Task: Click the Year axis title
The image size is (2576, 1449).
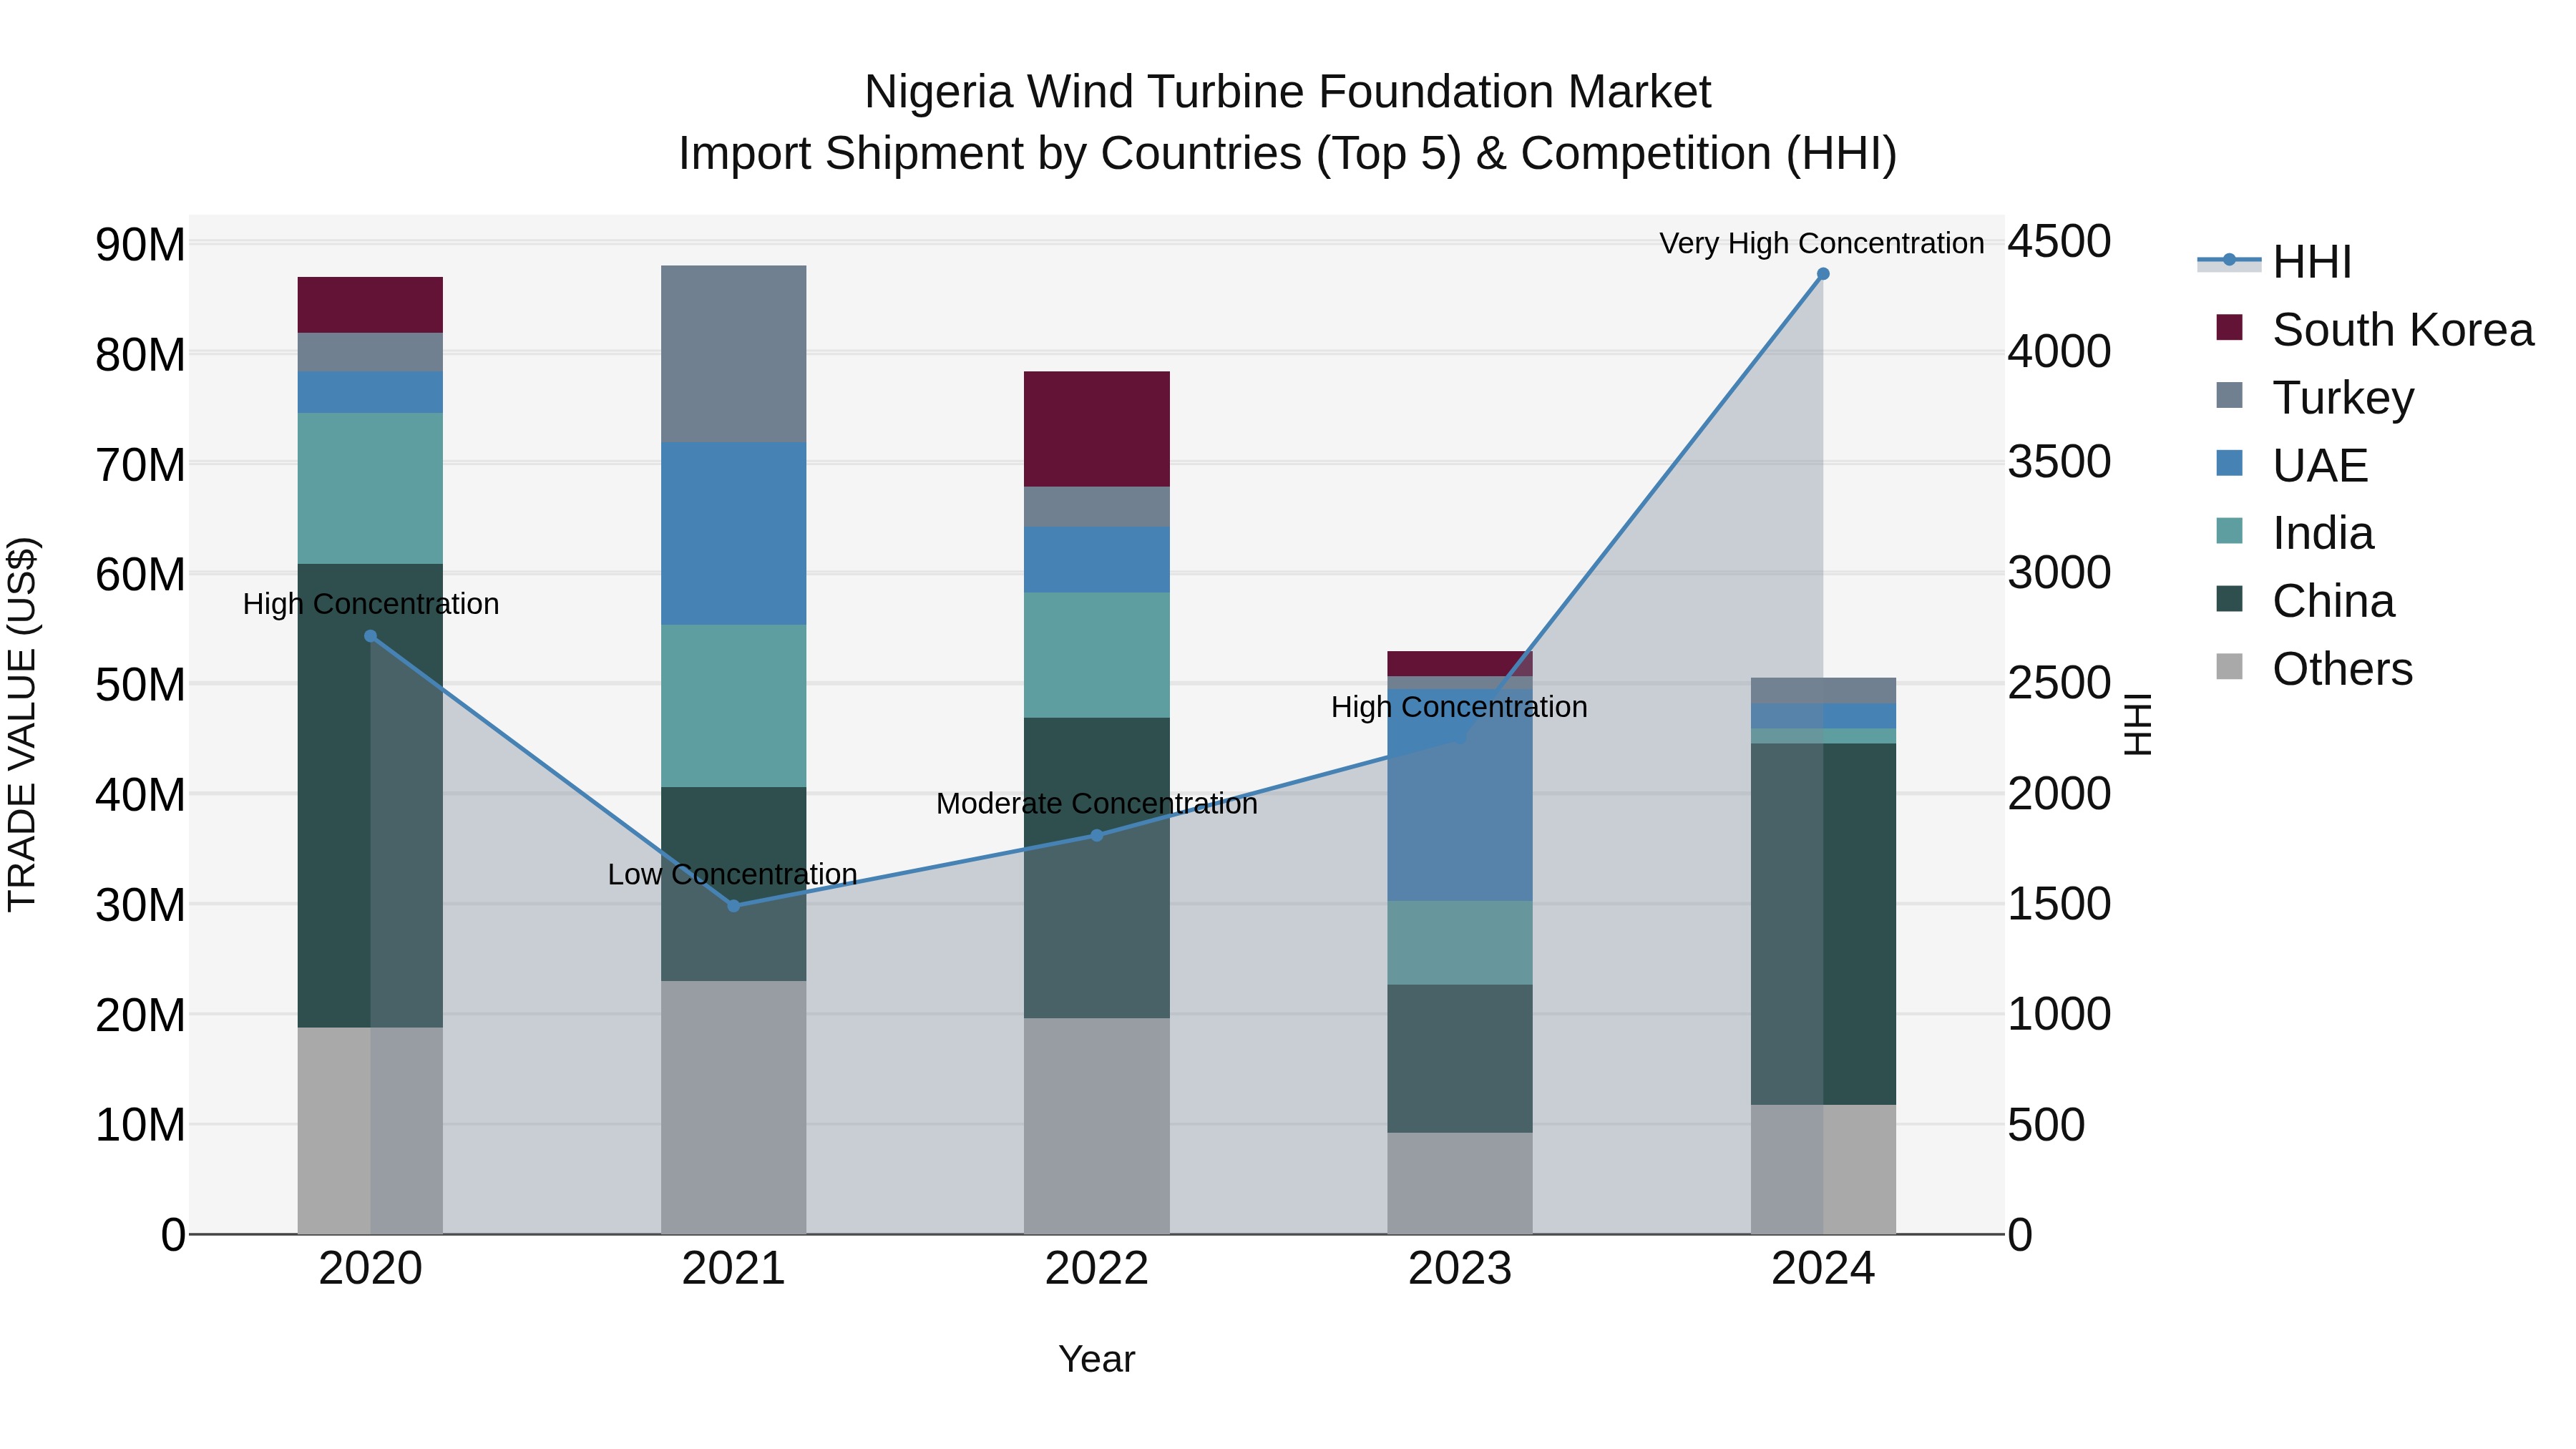Action: coord(1097,1359)
